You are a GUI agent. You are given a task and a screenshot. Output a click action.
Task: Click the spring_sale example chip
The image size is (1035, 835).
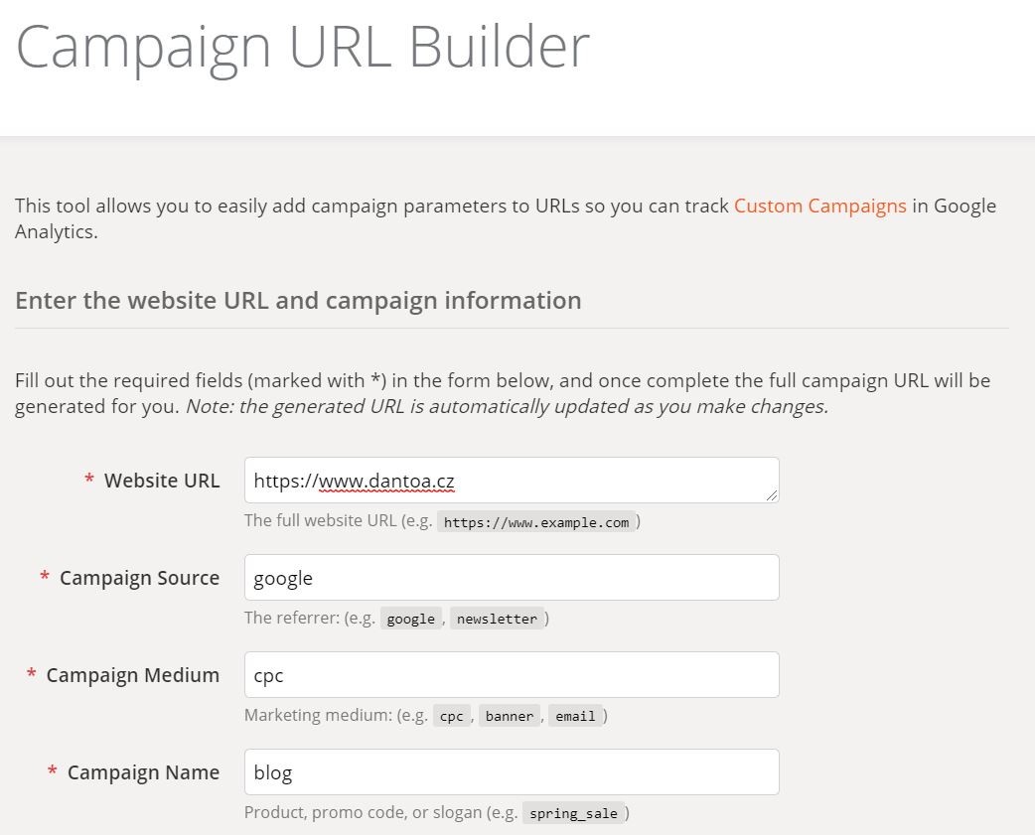pos(574,812)
